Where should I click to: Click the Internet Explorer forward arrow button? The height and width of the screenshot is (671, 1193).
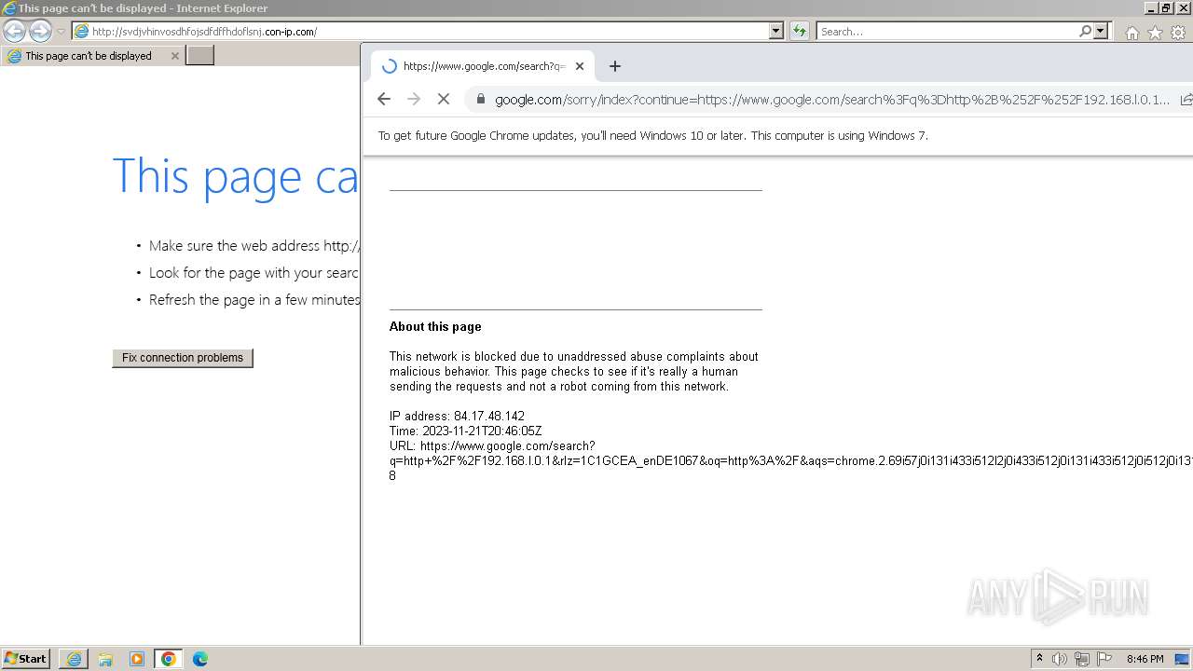coord(40,31)
